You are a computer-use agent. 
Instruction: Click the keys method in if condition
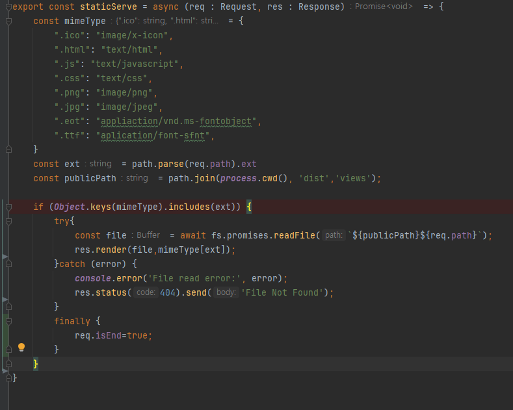100,207
